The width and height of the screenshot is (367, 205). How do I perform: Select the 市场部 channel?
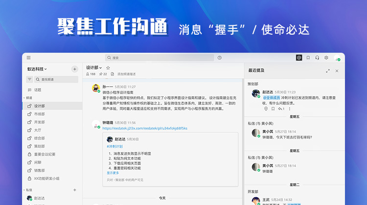[39, 114]
